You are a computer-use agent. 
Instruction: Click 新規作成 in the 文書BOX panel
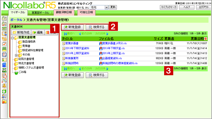[x=21, y=32]
